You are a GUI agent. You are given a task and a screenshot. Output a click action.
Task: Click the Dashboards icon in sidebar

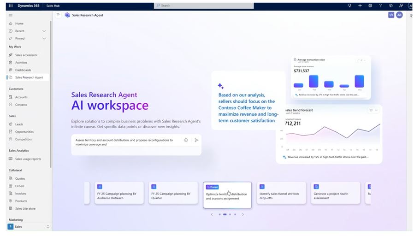pos(11,70)
